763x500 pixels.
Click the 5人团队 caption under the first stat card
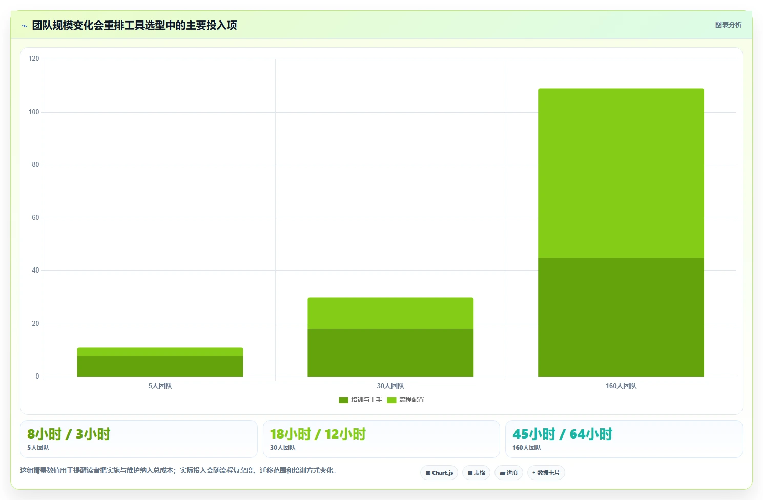coord(38,448)
